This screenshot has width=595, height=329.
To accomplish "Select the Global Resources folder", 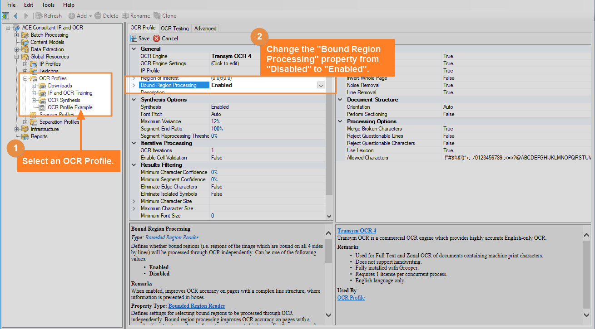I will pyautogui.click(x=50, y=57).
